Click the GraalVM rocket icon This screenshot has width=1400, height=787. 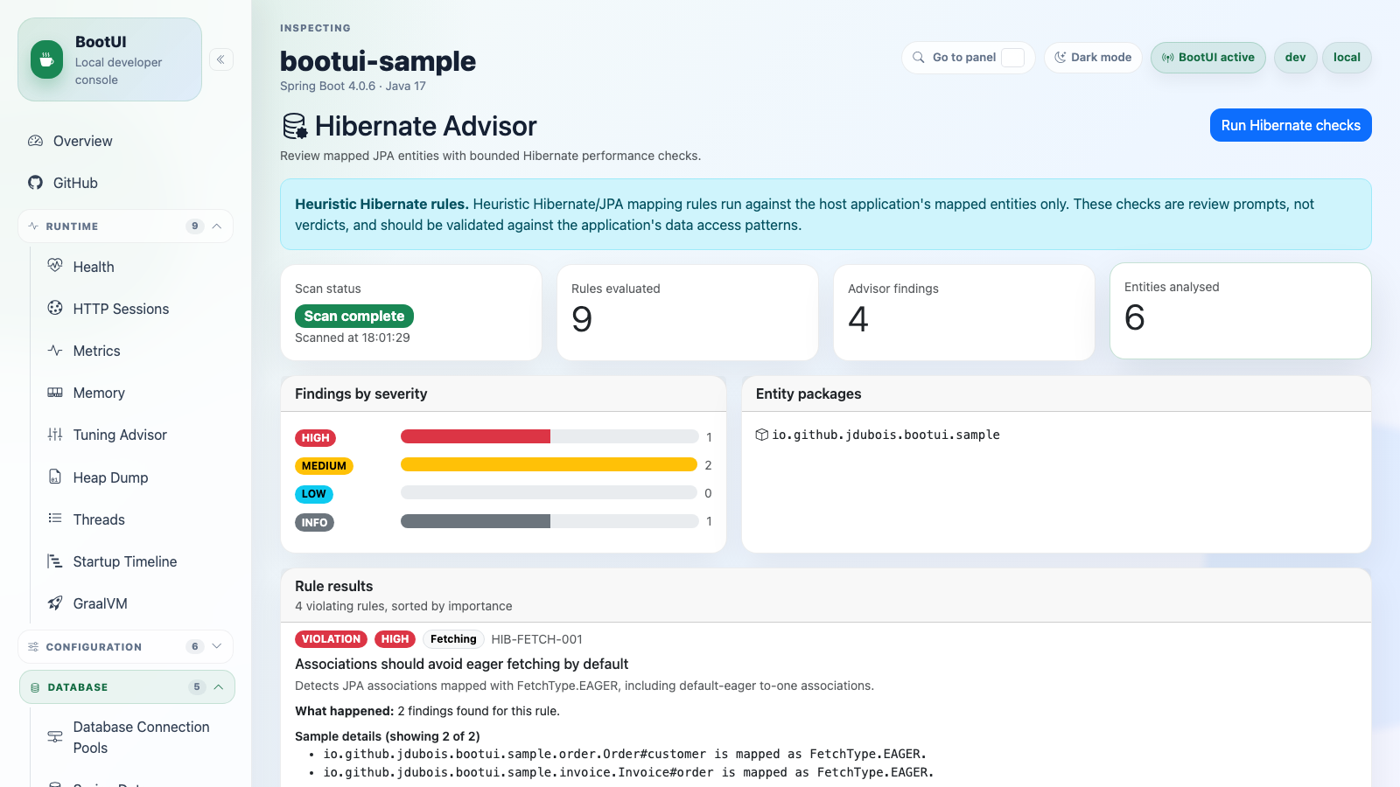55,603
